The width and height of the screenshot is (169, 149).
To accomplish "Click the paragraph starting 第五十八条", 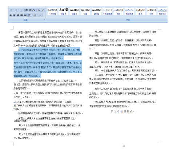I will (x=122, y=44).
